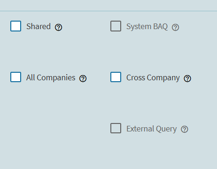Check the Cross Company box
The height and width of the screenshot is (169, 217).
point(116,77)
